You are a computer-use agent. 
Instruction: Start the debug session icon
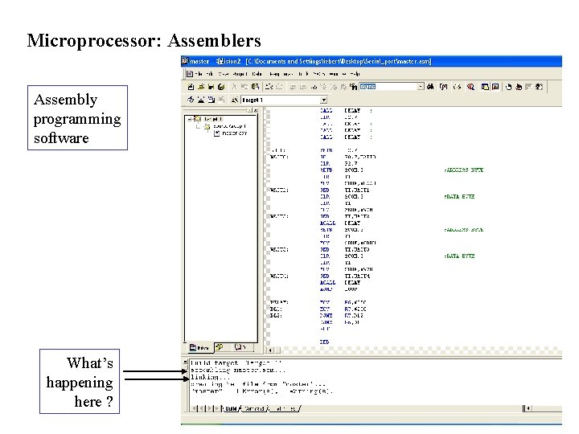tap(470, 87)
